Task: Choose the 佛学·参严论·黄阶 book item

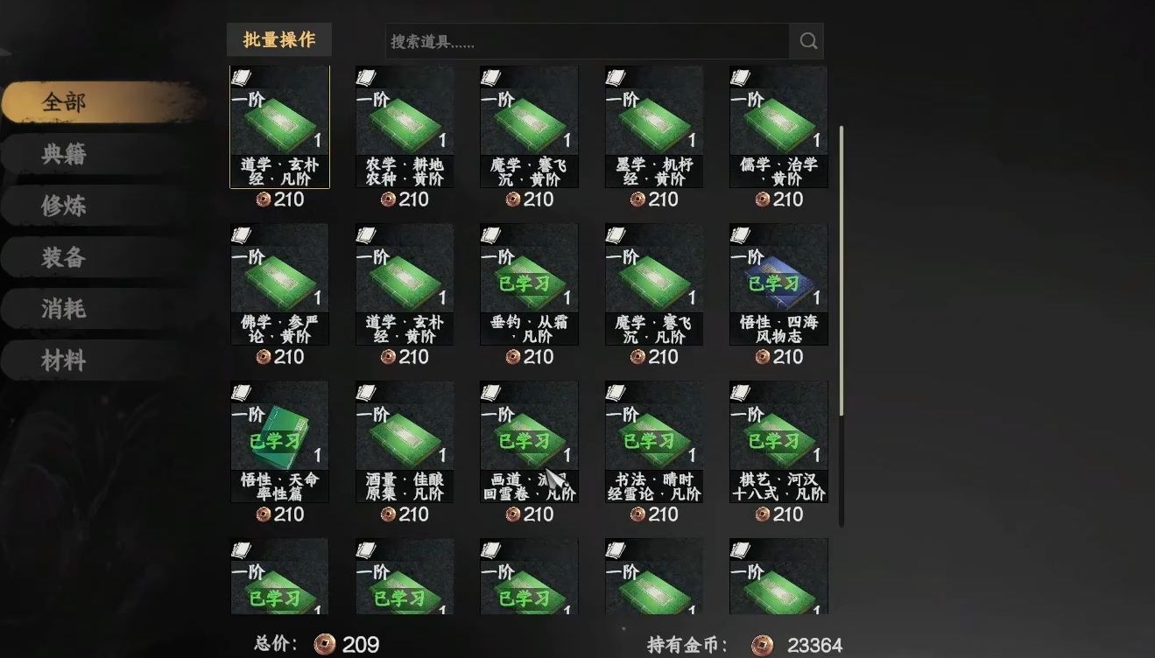Action: click(x=279, y=284)
